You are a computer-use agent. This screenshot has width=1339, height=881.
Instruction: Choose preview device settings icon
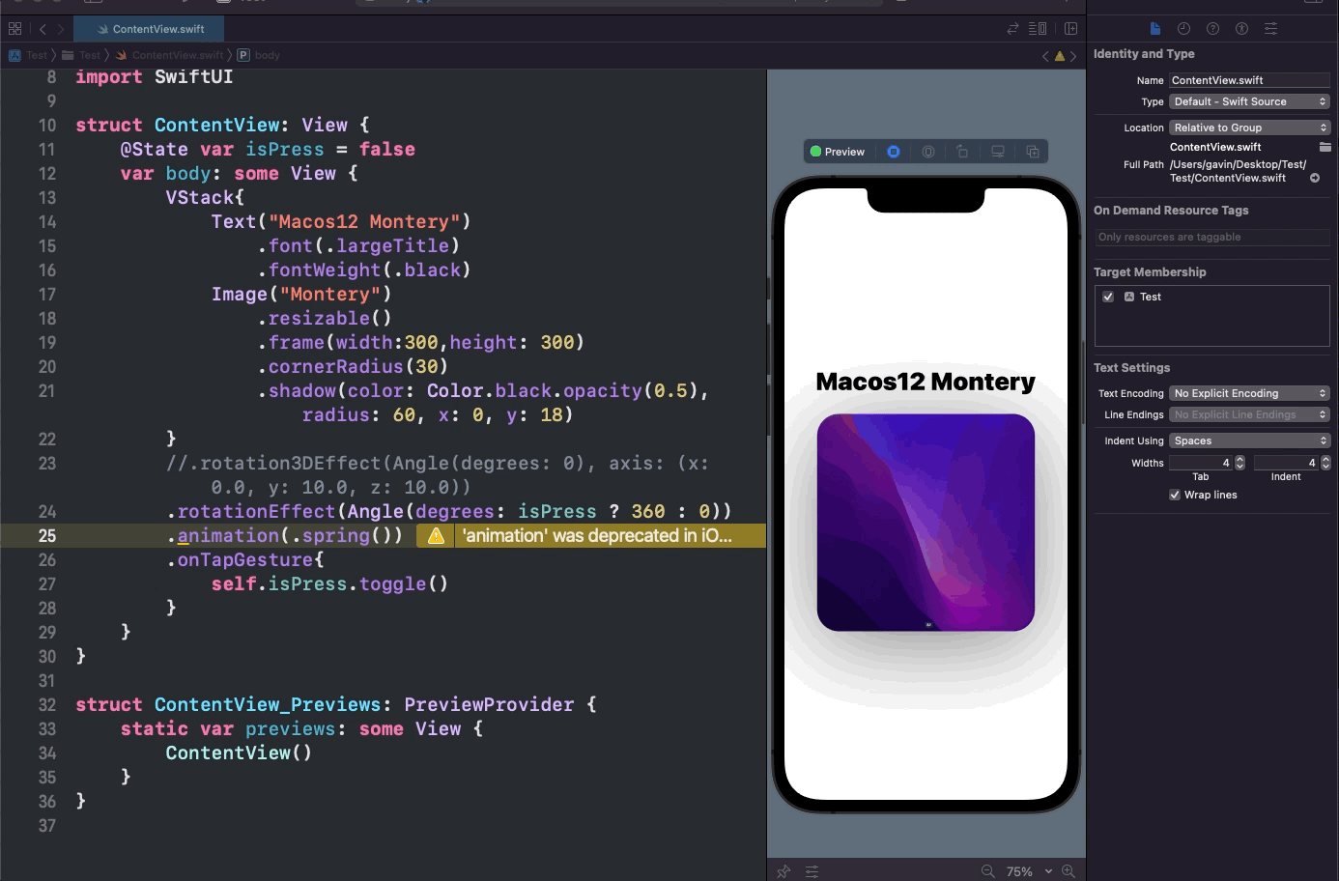[x=928, y=152]
